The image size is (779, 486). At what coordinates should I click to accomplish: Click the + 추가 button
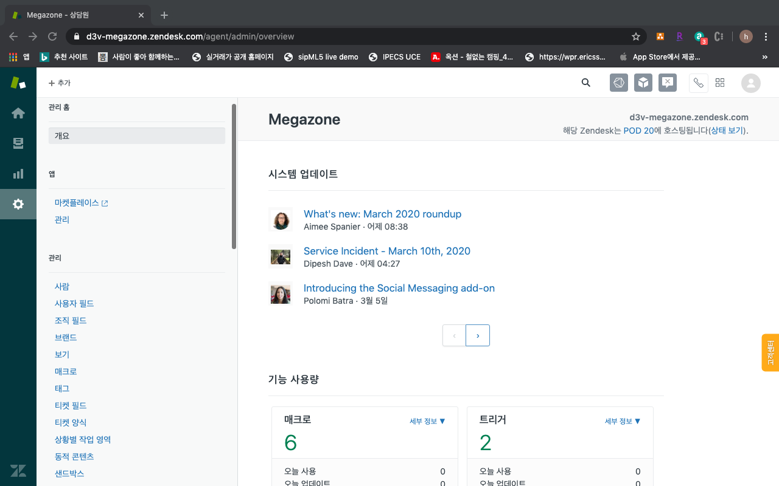pos(60,83)
